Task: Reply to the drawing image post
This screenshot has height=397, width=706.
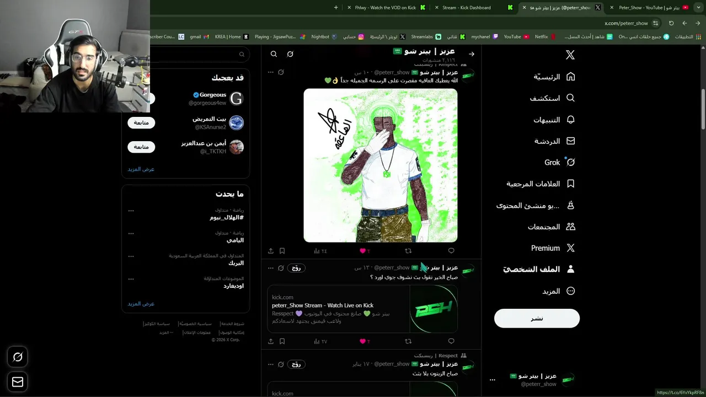Action: point(451,251)
